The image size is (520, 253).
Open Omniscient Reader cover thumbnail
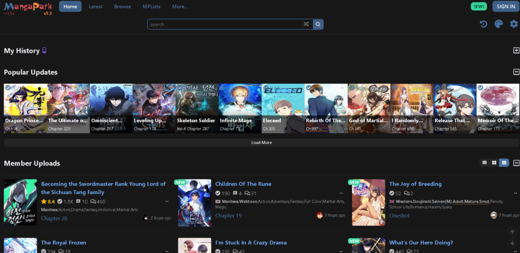(x=111, y=109)
